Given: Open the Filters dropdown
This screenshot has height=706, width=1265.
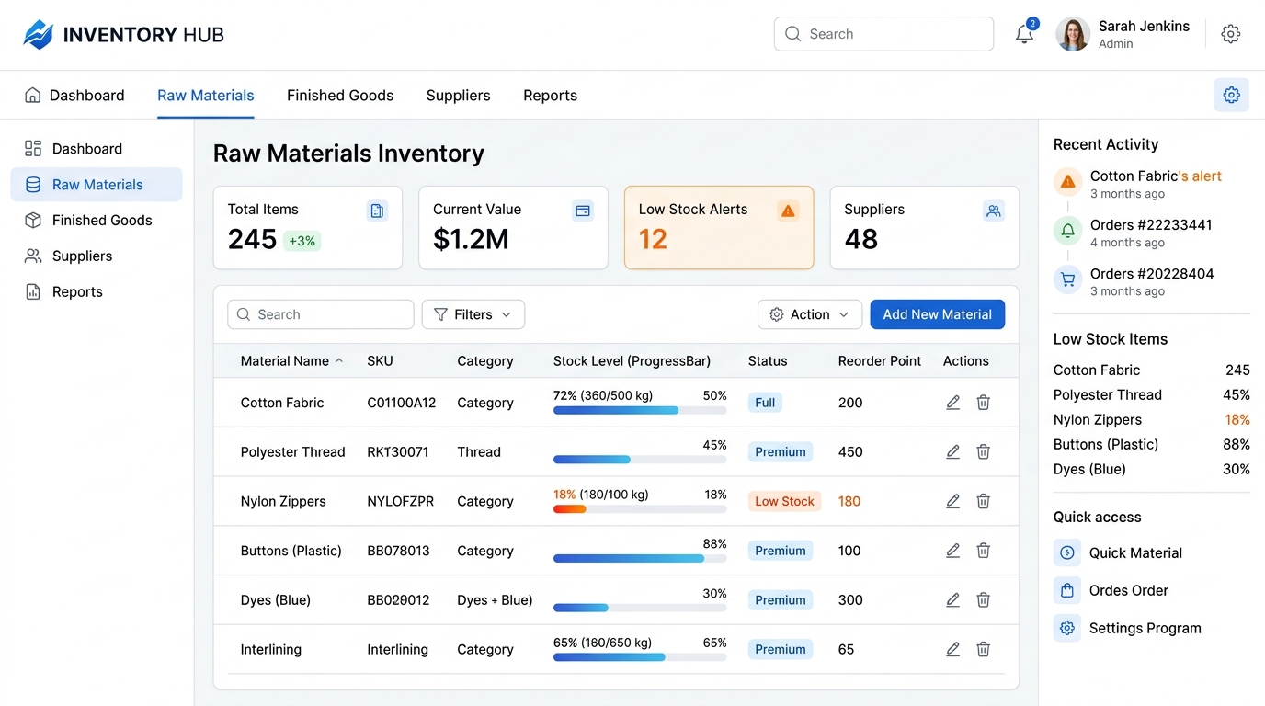Looking at the screenshot, I should pos(473,314).
